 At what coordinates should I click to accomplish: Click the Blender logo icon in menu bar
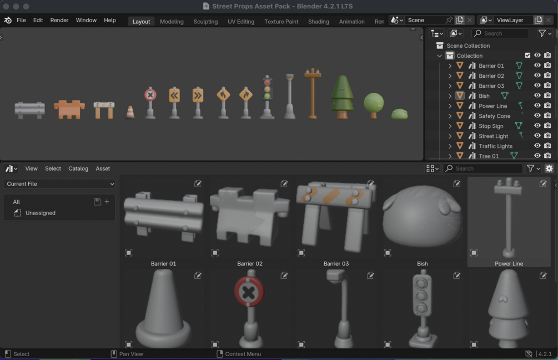8,21
